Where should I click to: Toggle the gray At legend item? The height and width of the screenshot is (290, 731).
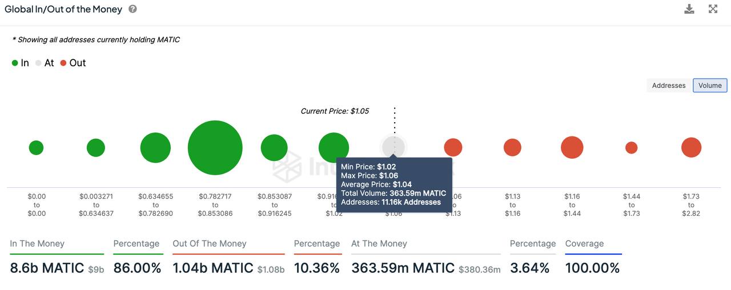click(x=45, y=63)
